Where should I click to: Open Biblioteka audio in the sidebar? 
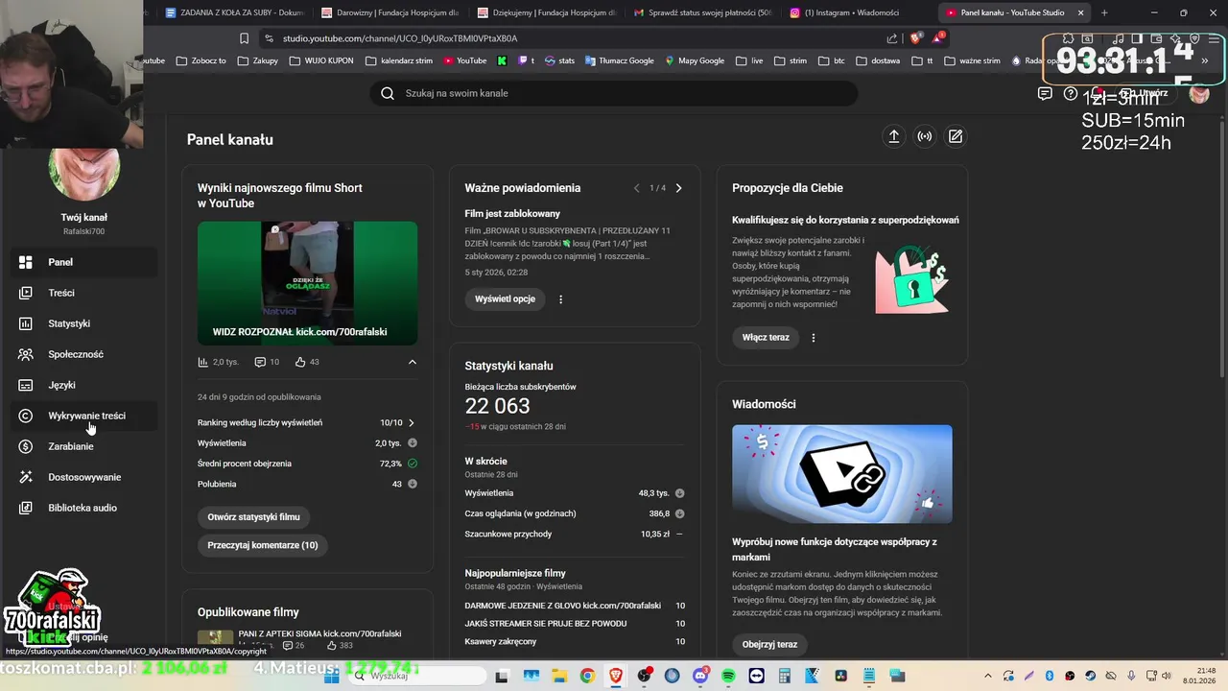83,508
